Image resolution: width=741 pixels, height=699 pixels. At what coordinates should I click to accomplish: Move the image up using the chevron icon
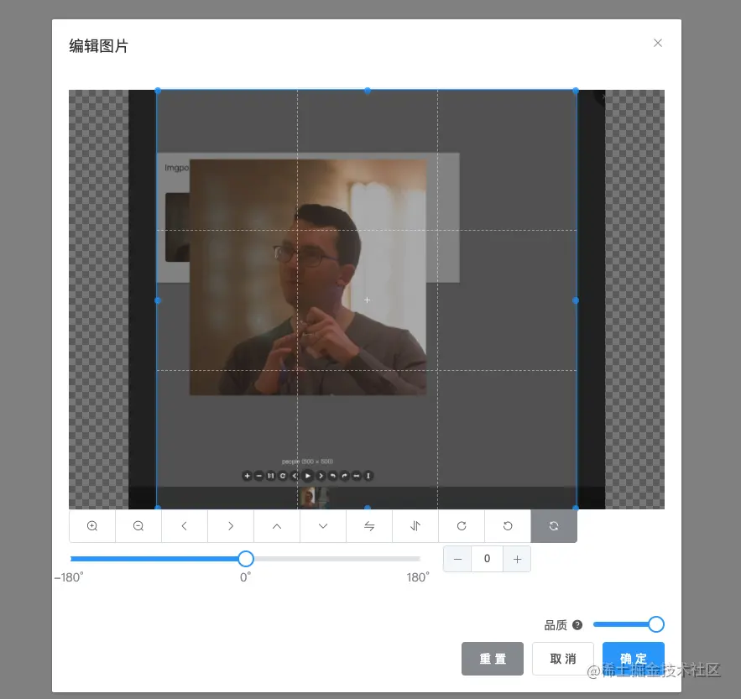click(276, 526)
